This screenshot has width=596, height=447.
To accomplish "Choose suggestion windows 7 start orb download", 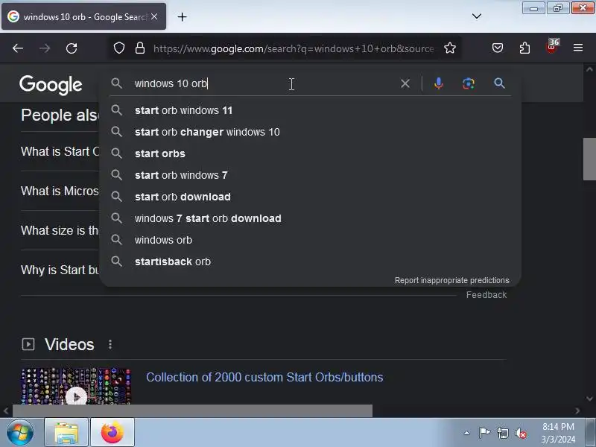I will [310, 218].
